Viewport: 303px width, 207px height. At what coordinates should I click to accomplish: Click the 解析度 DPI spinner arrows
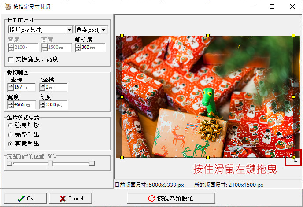click(78, 48)
